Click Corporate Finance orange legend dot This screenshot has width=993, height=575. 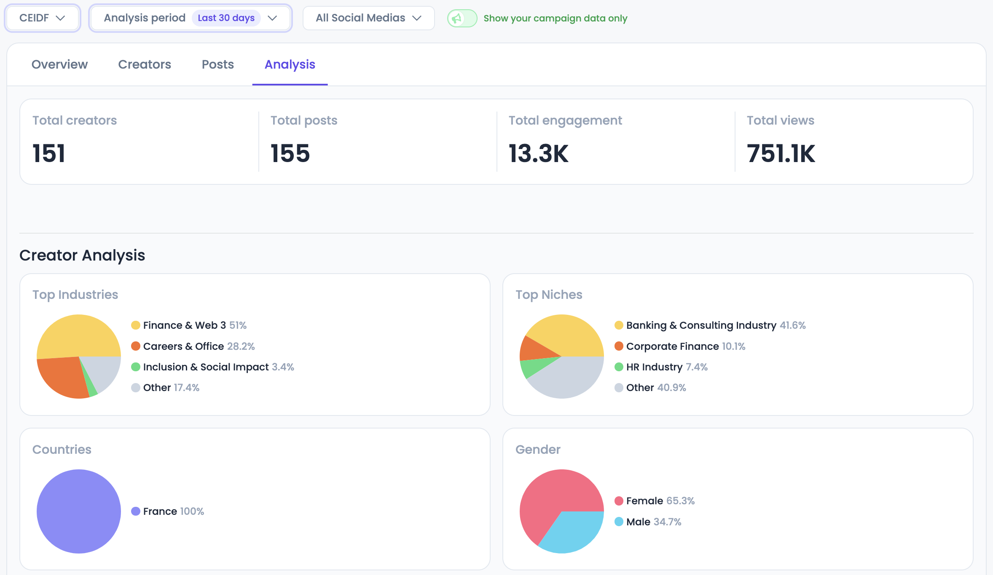[x=619, y=346]
